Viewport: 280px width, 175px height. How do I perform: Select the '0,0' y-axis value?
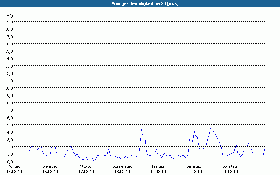pyautogui.click(x=10, y=162)
